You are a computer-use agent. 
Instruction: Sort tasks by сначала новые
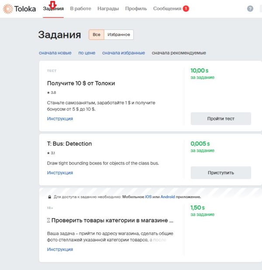(x=55, y=53)
